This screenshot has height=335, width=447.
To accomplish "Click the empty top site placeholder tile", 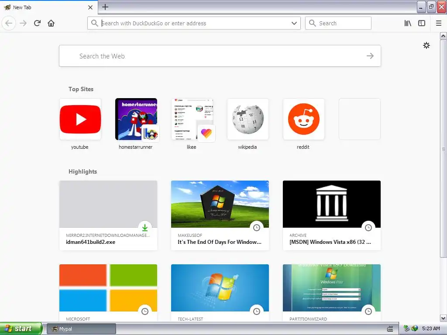I will point(360,119).
